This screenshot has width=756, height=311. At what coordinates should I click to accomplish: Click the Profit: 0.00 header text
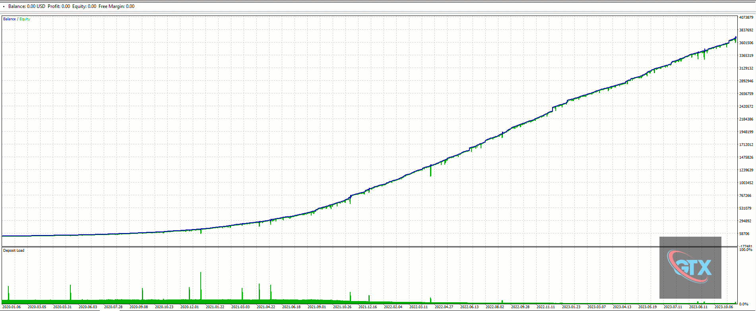click(59, 6)
